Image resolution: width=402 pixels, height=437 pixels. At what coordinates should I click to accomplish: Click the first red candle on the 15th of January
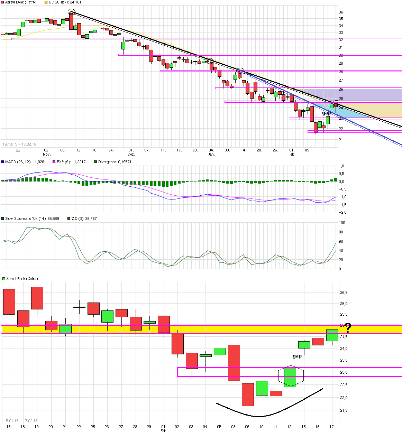pyautogui.click(x=9, y=302)
